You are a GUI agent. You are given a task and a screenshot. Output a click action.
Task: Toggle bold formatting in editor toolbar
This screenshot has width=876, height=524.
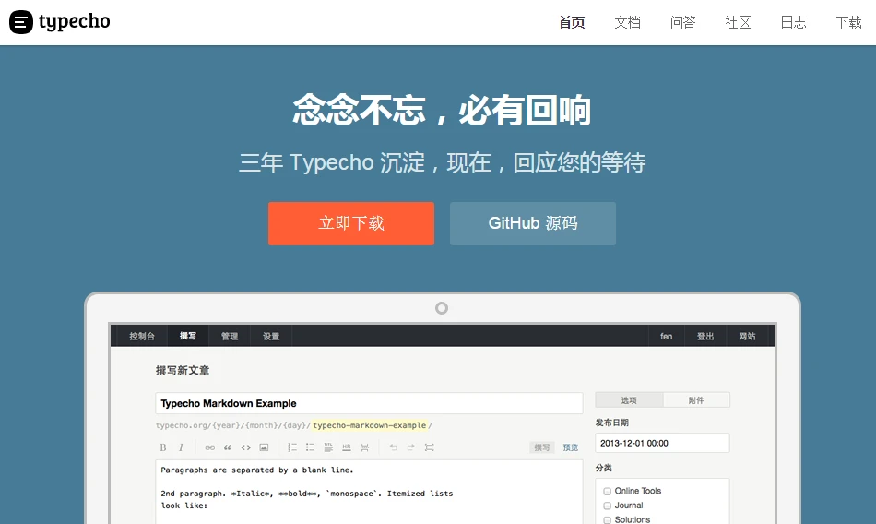[163, 447]
